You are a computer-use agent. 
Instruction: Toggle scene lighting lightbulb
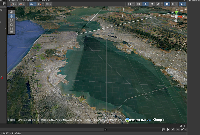tap(146, 4)
